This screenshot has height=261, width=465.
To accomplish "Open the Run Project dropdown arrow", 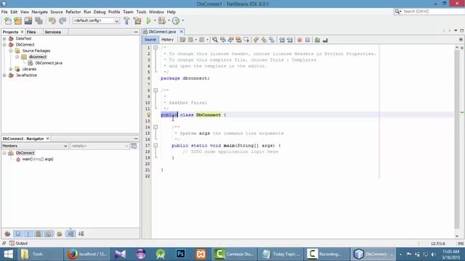I will pos(155,21).
